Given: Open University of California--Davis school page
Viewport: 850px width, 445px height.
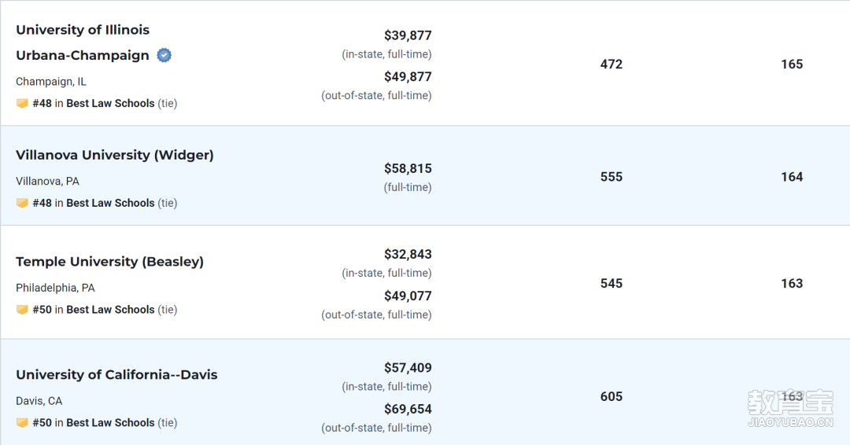Looking at the screenshot, I should point(116,374).
